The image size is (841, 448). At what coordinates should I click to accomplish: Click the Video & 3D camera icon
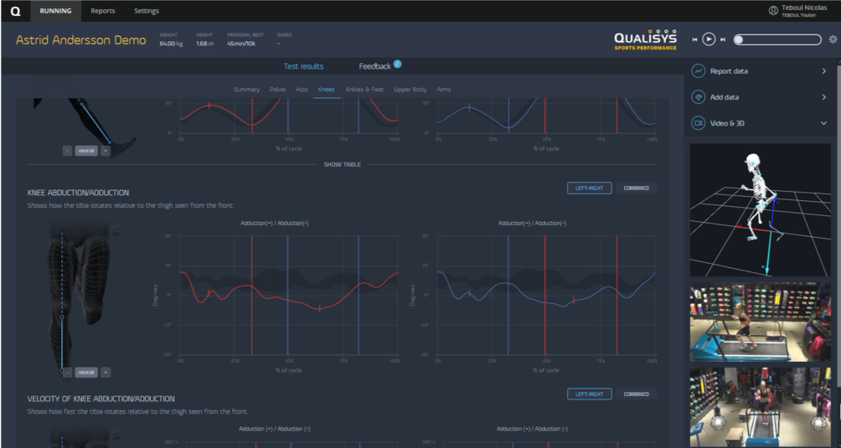point(698,123)
